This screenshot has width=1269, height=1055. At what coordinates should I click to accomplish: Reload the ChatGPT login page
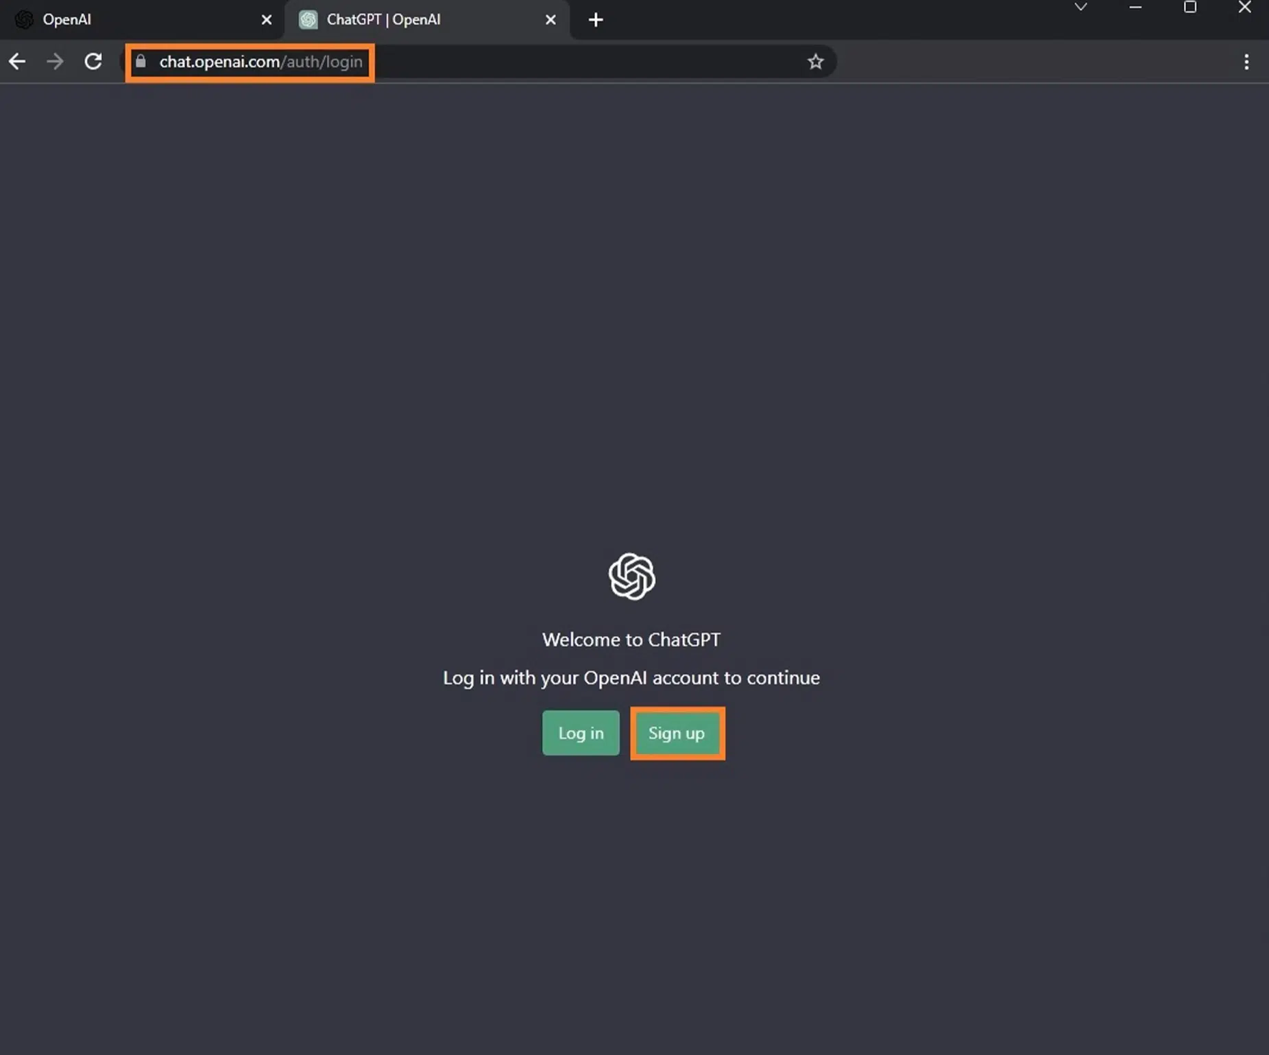93,62
